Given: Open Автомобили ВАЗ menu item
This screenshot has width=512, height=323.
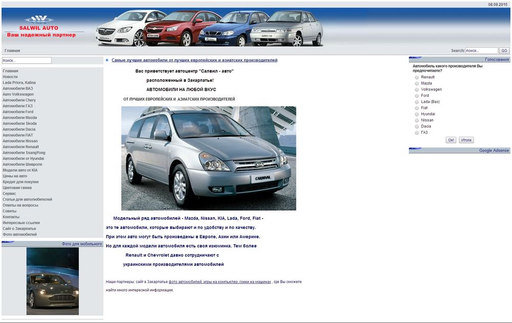Looking at the screenshot, I should (x=17, y=89).
